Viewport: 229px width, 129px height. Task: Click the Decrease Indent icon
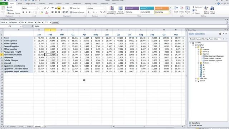[64, 12]
